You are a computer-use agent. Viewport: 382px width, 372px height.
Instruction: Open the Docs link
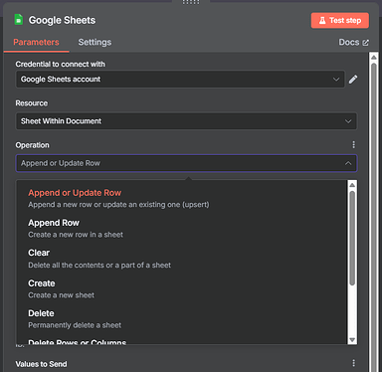349,42
